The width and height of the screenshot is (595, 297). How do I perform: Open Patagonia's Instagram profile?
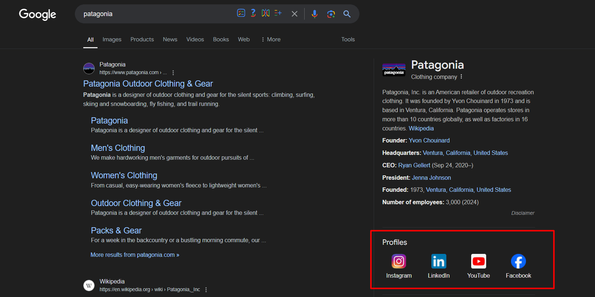click(x=399, y=266)
